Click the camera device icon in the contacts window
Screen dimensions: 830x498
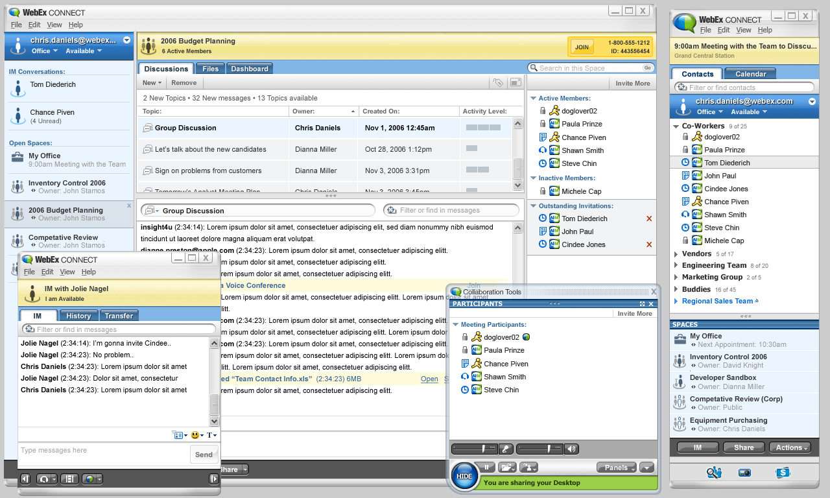(745, 473)
